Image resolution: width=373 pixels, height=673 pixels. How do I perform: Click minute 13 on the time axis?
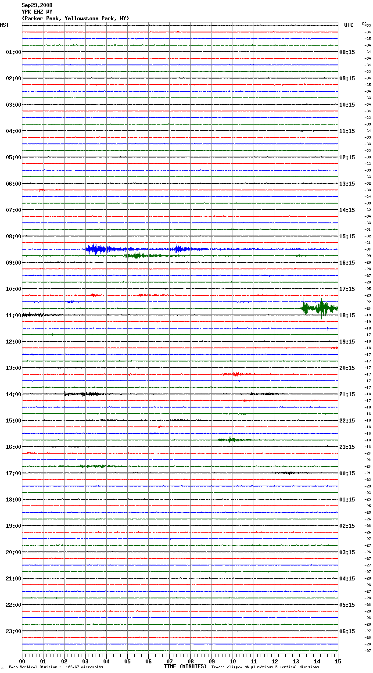pyautogui.click(x=296, y=661)
